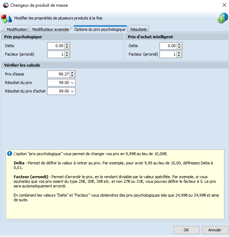Increase Prix psychologique Delta value

[x=67, y=44]
